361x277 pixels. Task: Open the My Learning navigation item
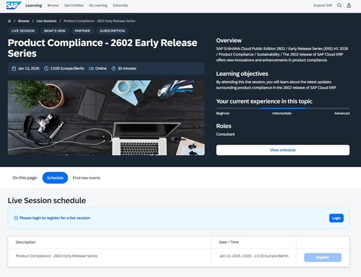tap(98, 5)
